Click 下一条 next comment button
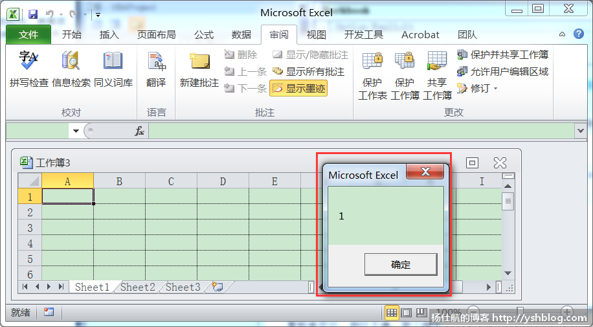This screenshot has width=593, height=327. coord(245,88)
